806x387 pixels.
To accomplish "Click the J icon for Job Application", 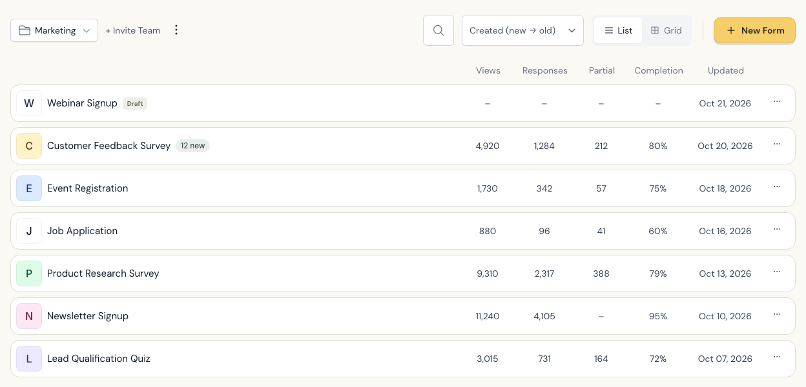I will pos(29,231).
